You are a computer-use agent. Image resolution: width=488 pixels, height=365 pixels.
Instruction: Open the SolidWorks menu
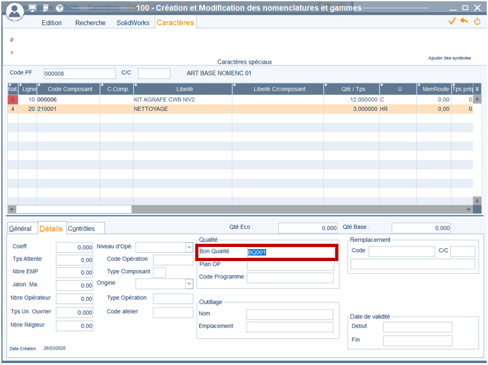[133, 22]
